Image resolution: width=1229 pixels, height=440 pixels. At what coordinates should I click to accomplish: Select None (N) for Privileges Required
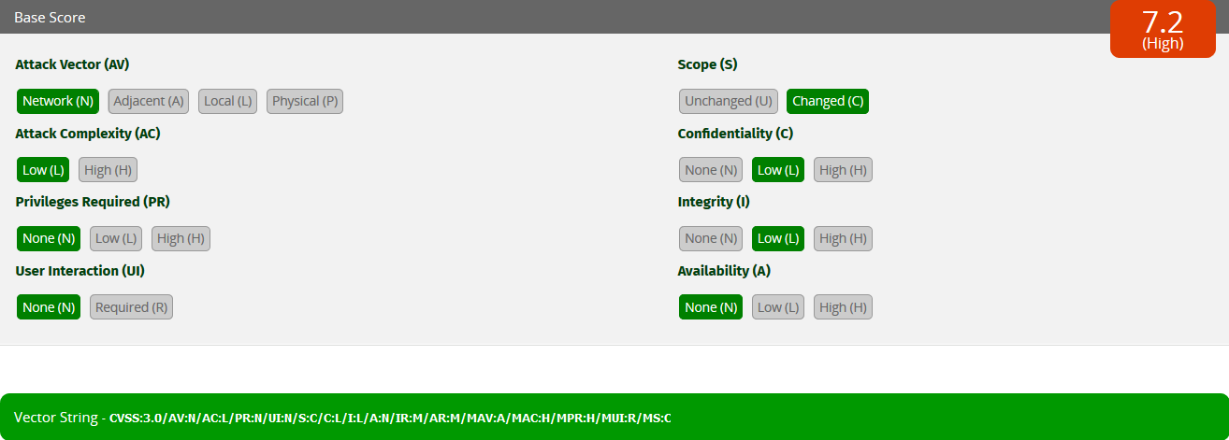49,238
